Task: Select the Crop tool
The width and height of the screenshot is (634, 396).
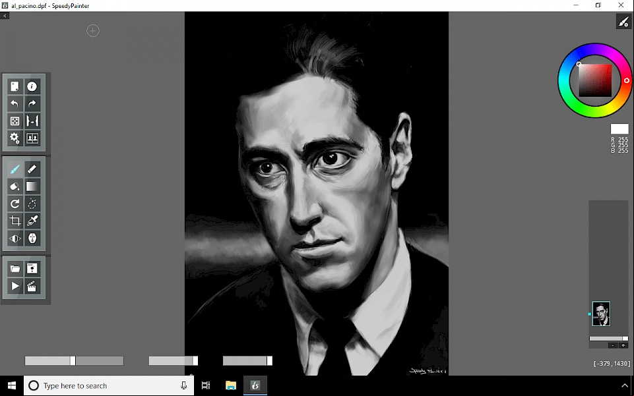Action: point(15,221)
